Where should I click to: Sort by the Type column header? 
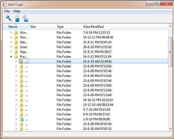69,27
